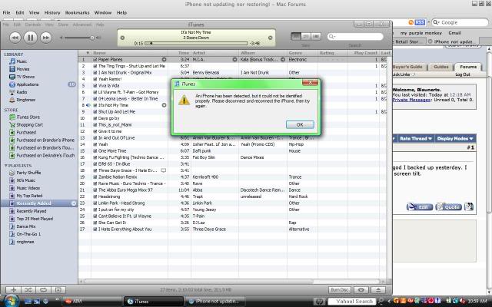Image resolution: width=492 pixels, height=307 pixels.
Task: Open the browser Bookmarks menu
Action: [x=77, y=13]
